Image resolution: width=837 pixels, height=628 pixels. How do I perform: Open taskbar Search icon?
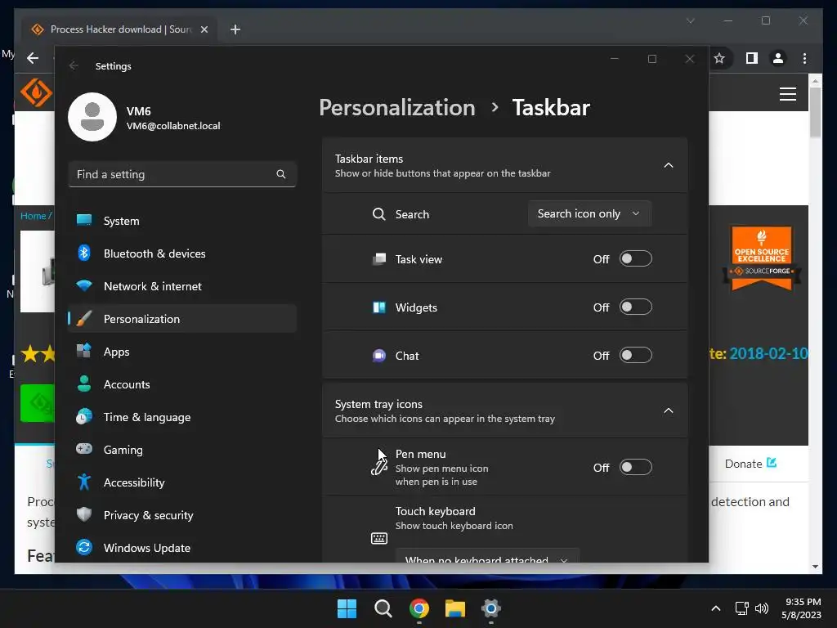pyautogui.click(x=383, y=608)
